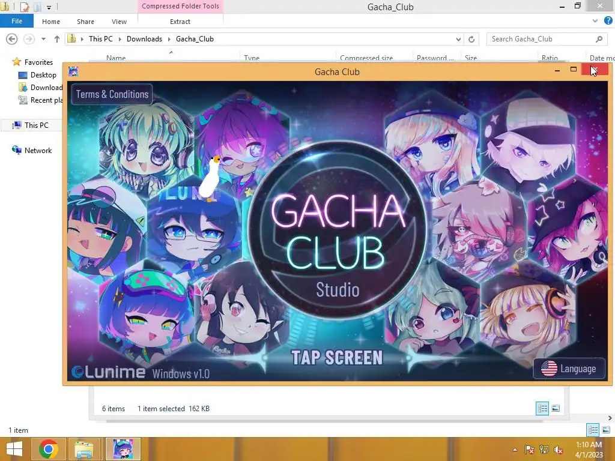Open quick access toolbar dropdown
The image size is (615, 461).
(x=49, y=7)
